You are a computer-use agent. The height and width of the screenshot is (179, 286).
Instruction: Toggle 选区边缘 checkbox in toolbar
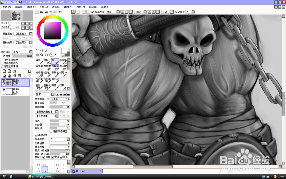click(93, 12)
